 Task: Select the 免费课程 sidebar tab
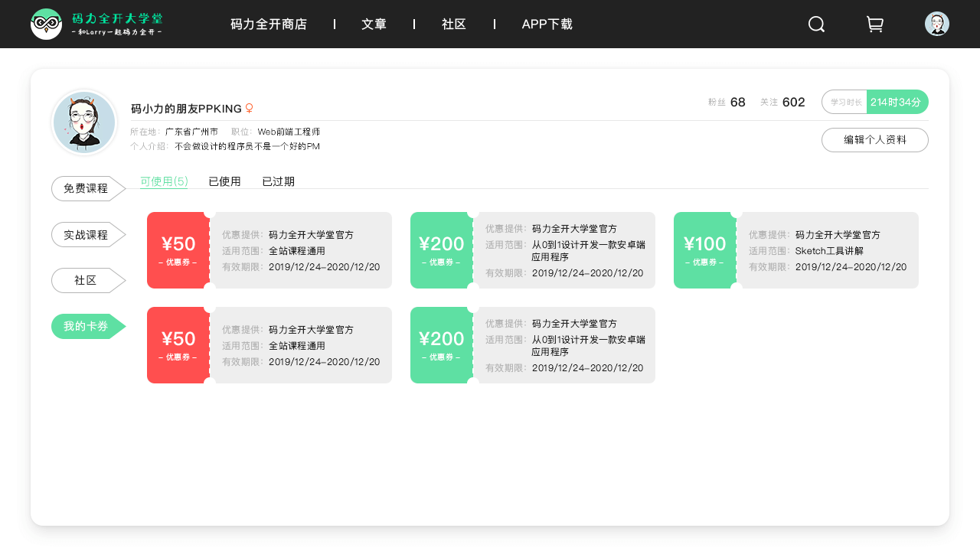[86, 188]
